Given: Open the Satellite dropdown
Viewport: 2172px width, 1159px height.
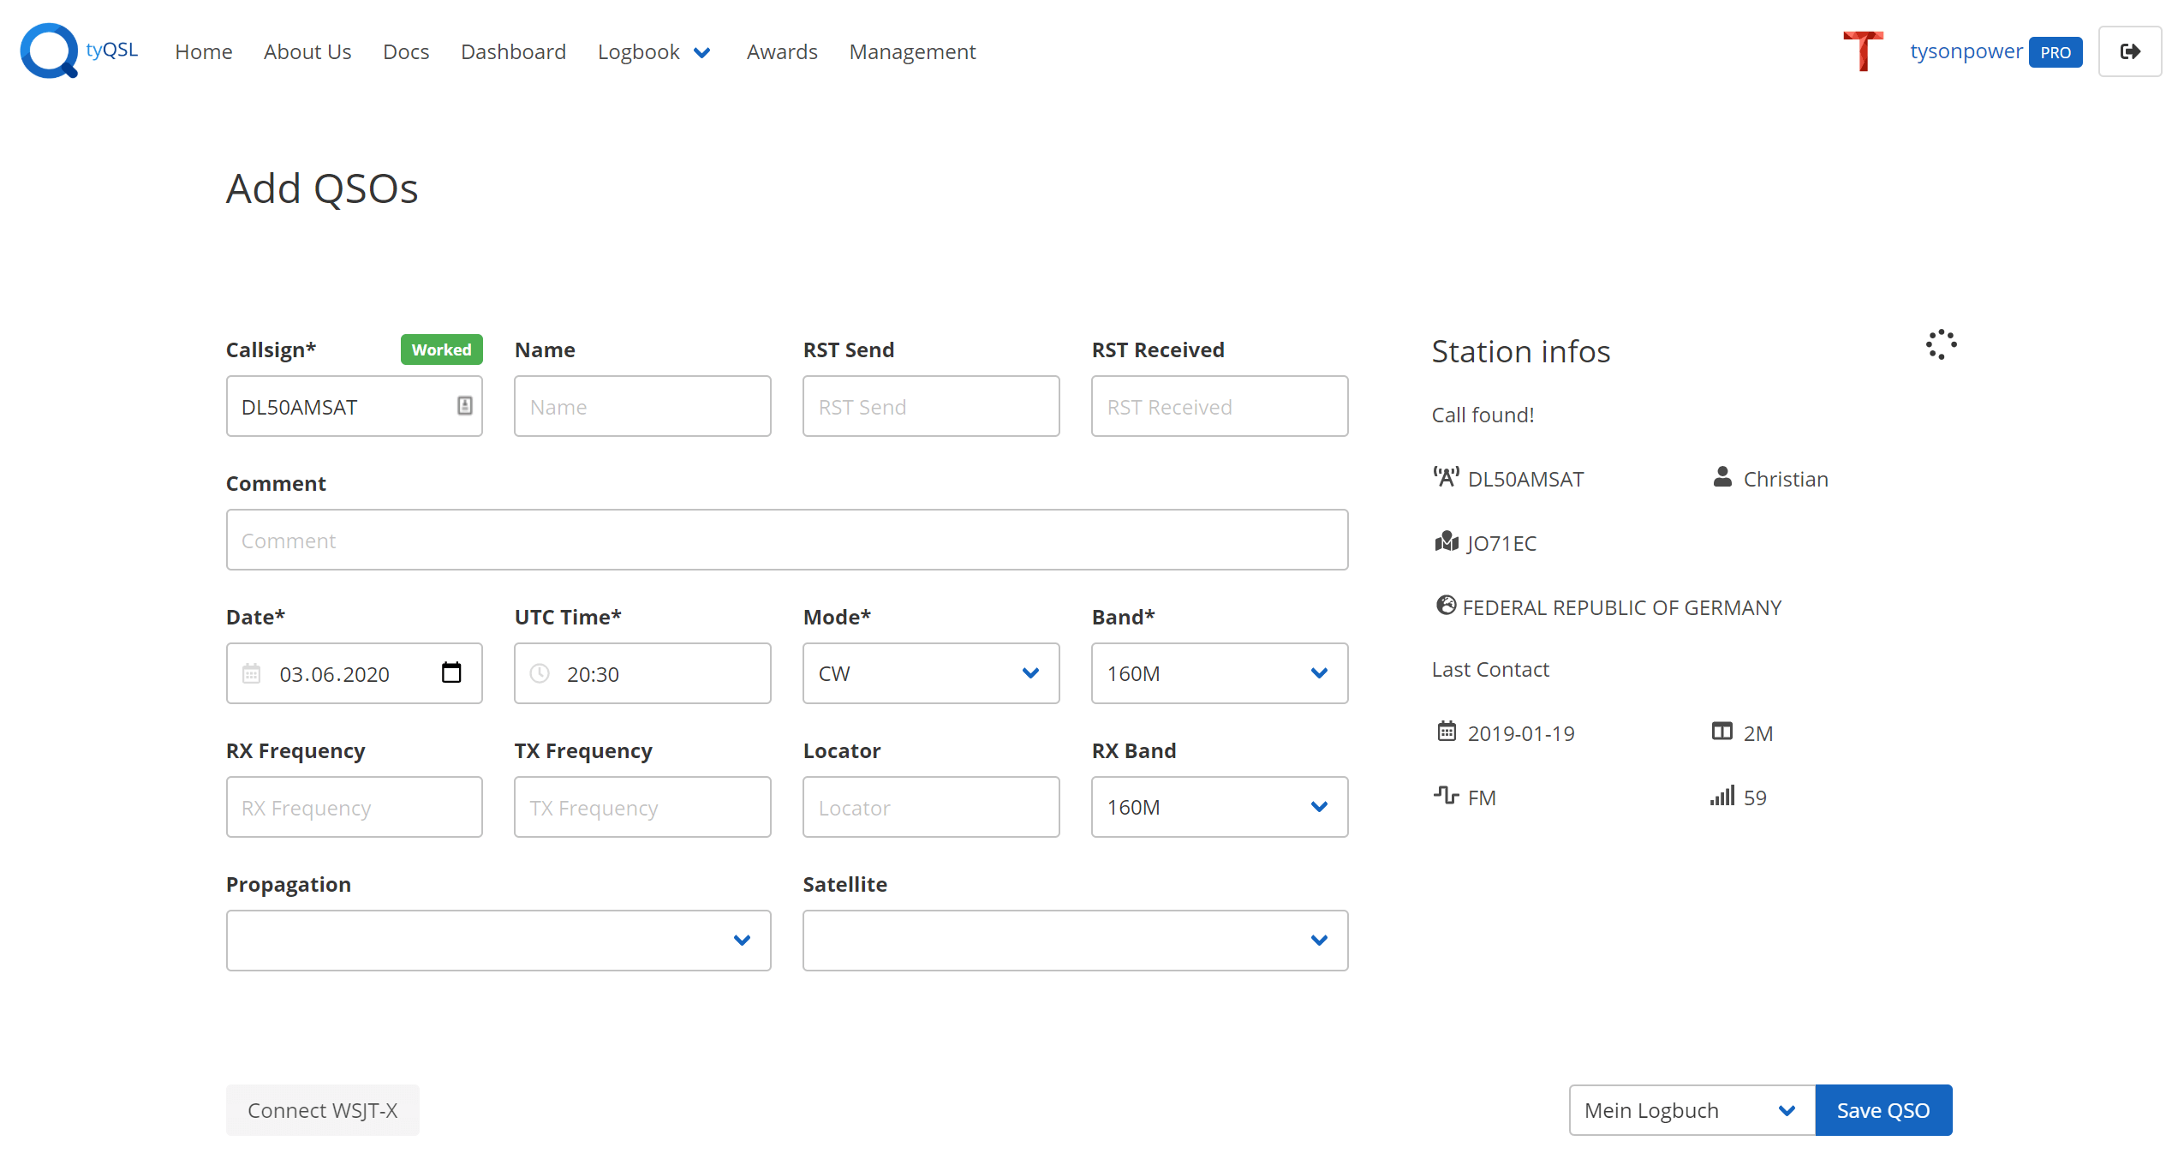Looking at the screenshot, I should (x=1074, y=941).
